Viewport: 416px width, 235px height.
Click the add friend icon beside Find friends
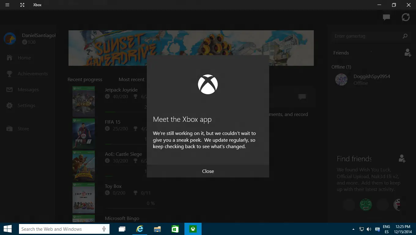(402, 159)
